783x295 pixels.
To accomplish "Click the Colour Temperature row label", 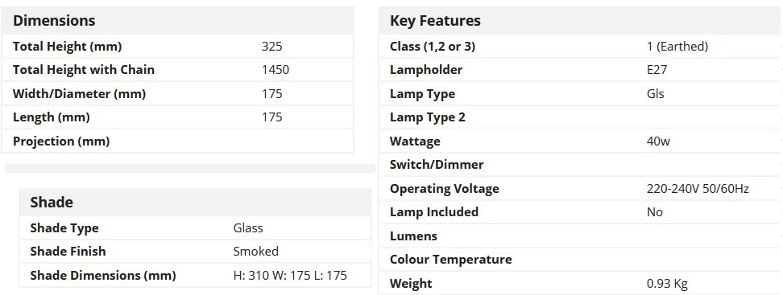I will [451, 260].
